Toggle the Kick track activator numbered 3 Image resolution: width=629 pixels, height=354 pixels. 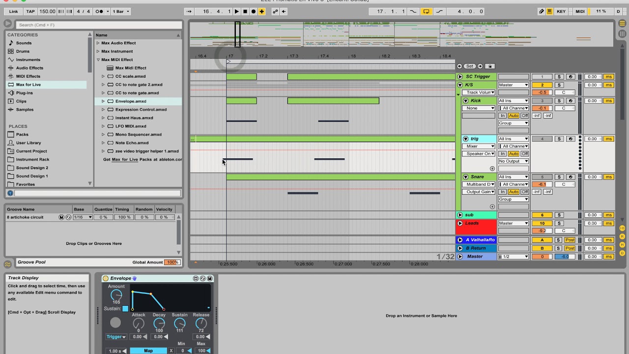click(542, 101)
